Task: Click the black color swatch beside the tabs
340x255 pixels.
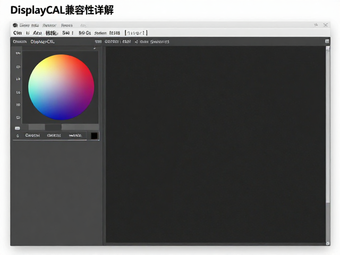Action: 94,136
